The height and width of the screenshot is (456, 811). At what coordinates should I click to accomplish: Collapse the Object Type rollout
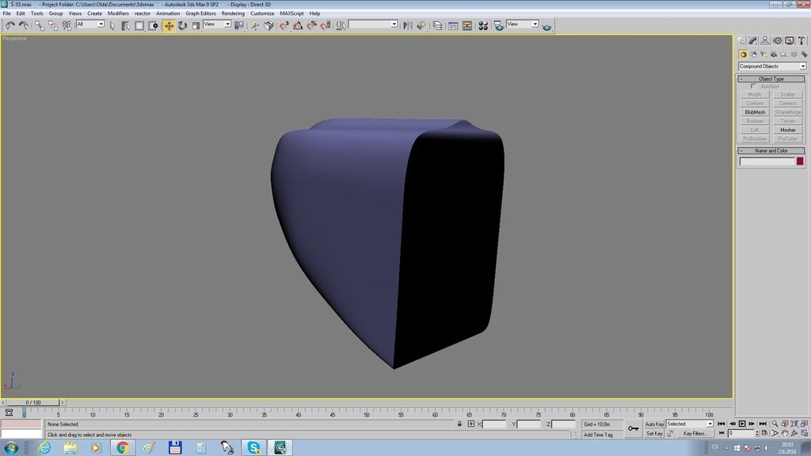point(771,78)
